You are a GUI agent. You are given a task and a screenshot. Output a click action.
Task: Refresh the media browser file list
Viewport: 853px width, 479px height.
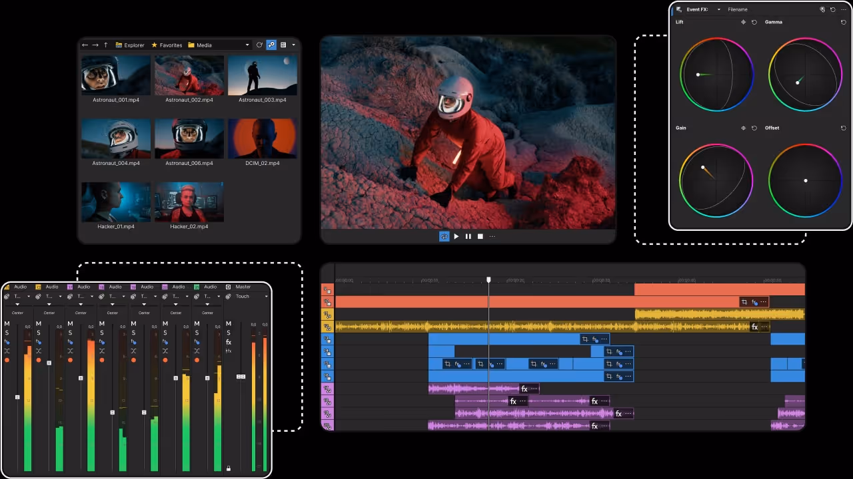tap(260, 45)
